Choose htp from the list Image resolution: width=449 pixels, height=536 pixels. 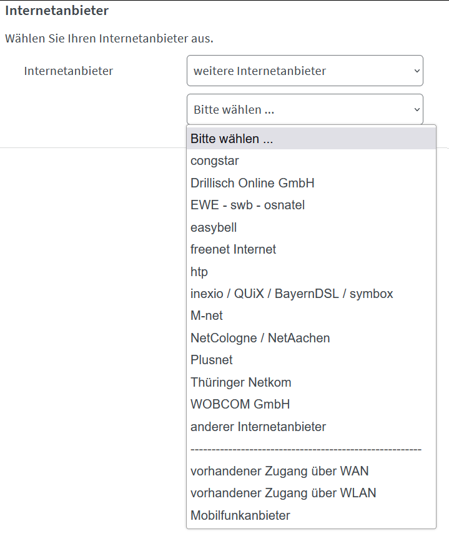click(x=311, y=271)
